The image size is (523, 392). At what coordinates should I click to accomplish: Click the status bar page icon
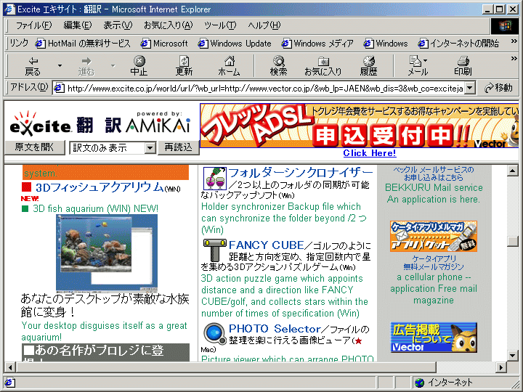click(9, 383)
